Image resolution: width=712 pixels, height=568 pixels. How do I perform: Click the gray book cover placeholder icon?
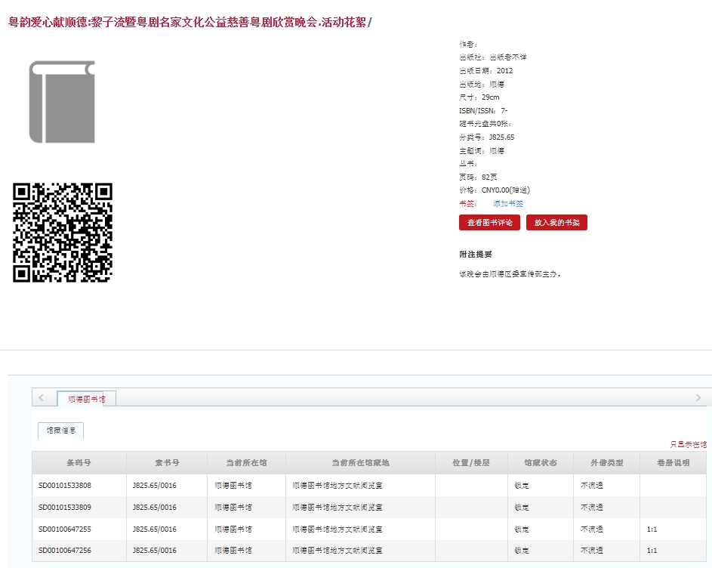62,102
